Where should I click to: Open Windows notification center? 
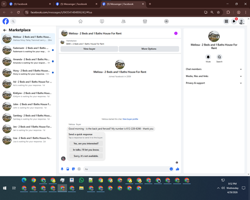[x=243, y=188]
